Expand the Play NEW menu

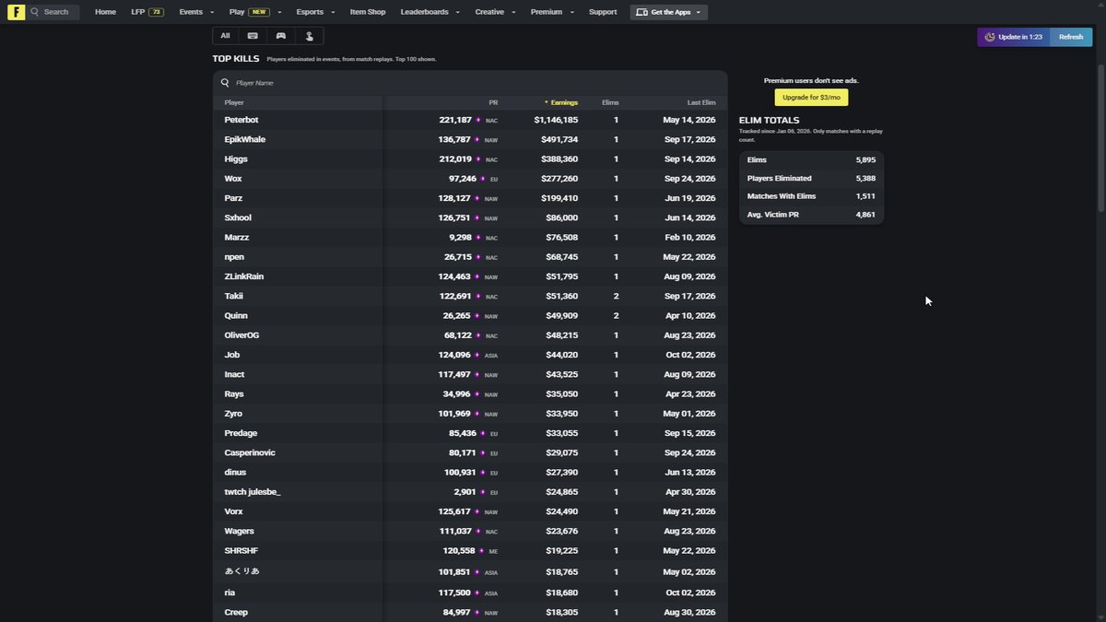coord(255,12)
